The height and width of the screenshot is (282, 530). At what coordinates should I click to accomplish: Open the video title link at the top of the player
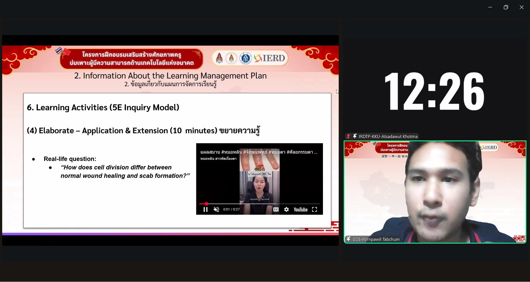[258, 152]
